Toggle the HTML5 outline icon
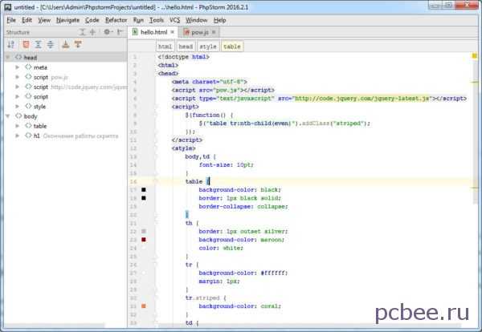482x332 pixels. pos(26,44)
